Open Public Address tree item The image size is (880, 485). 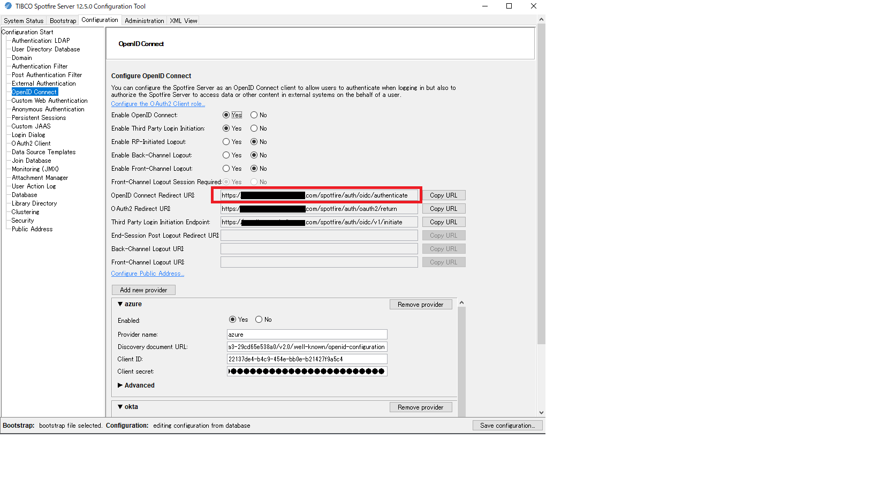click(x=32, y=229)
